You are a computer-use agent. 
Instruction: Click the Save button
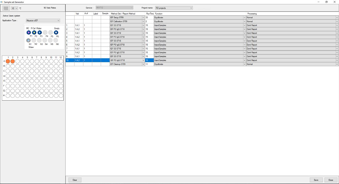coord(316,180)
